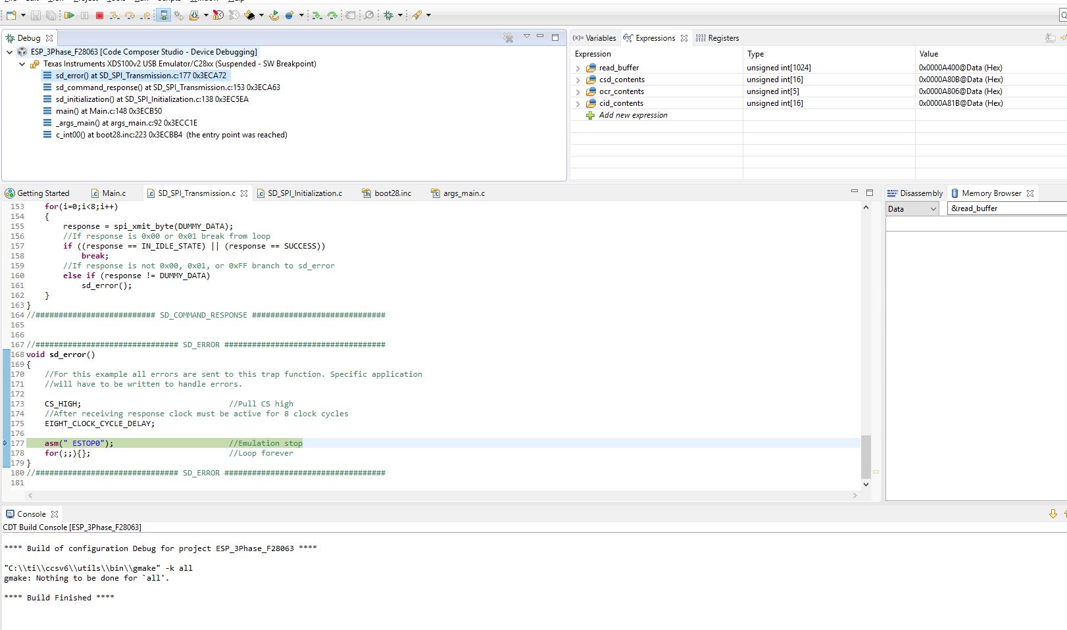1067x630 pixels.
Task: Open the Run menu
Action: point(140,1)
